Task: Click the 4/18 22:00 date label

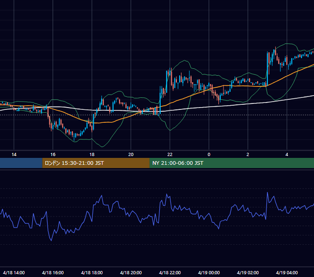Action: 170,272
